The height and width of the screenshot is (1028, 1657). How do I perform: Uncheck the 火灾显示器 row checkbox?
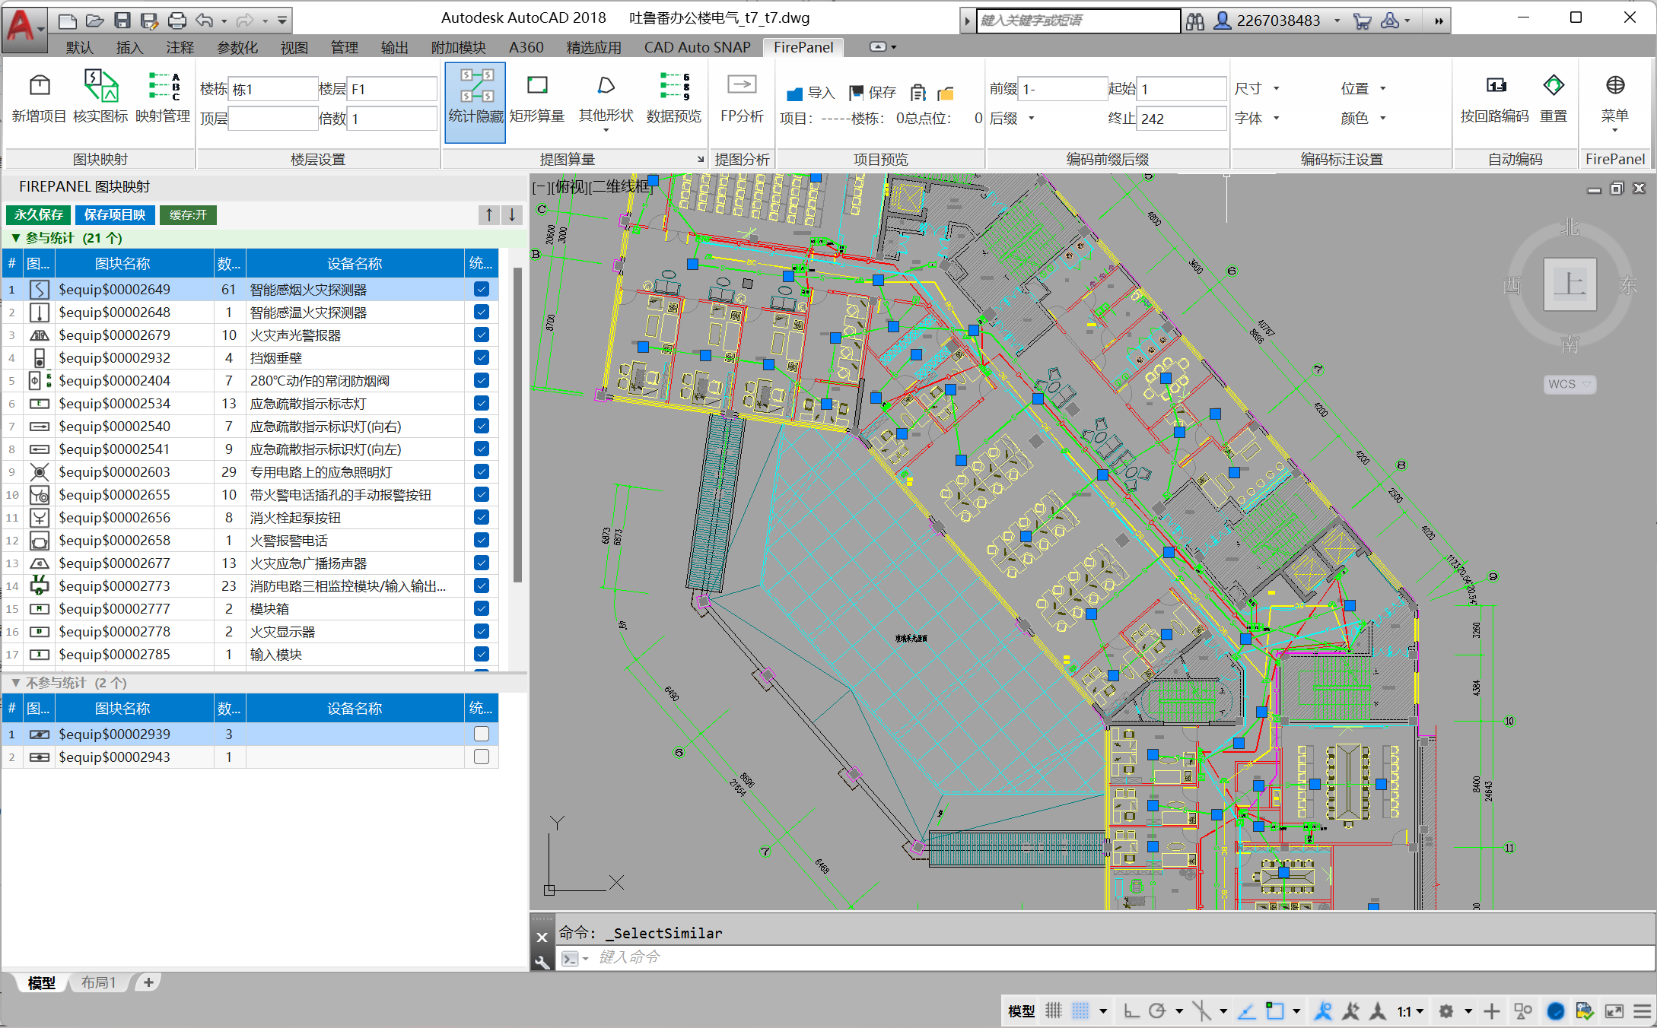click(x=482, y=631)
